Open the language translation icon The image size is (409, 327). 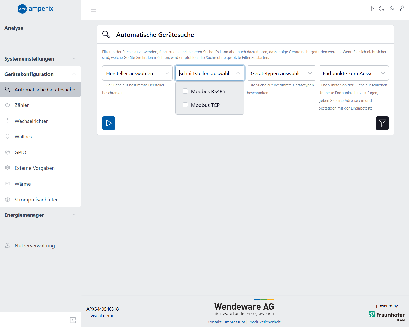coord(392,9)
